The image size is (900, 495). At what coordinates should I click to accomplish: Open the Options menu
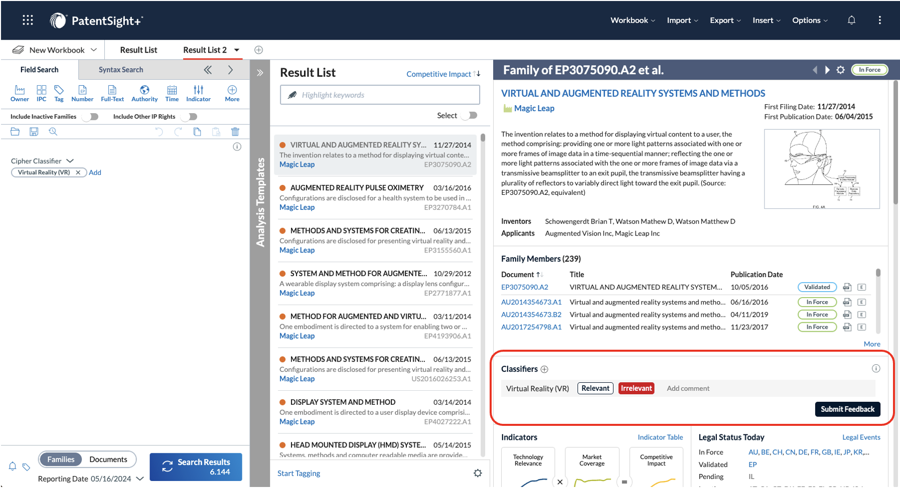click(810, 20)
